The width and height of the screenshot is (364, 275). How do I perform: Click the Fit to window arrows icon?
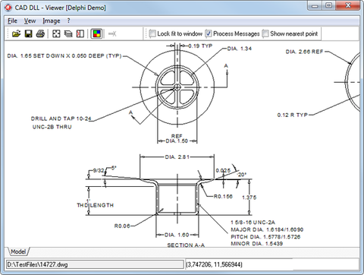click(56, 33)
